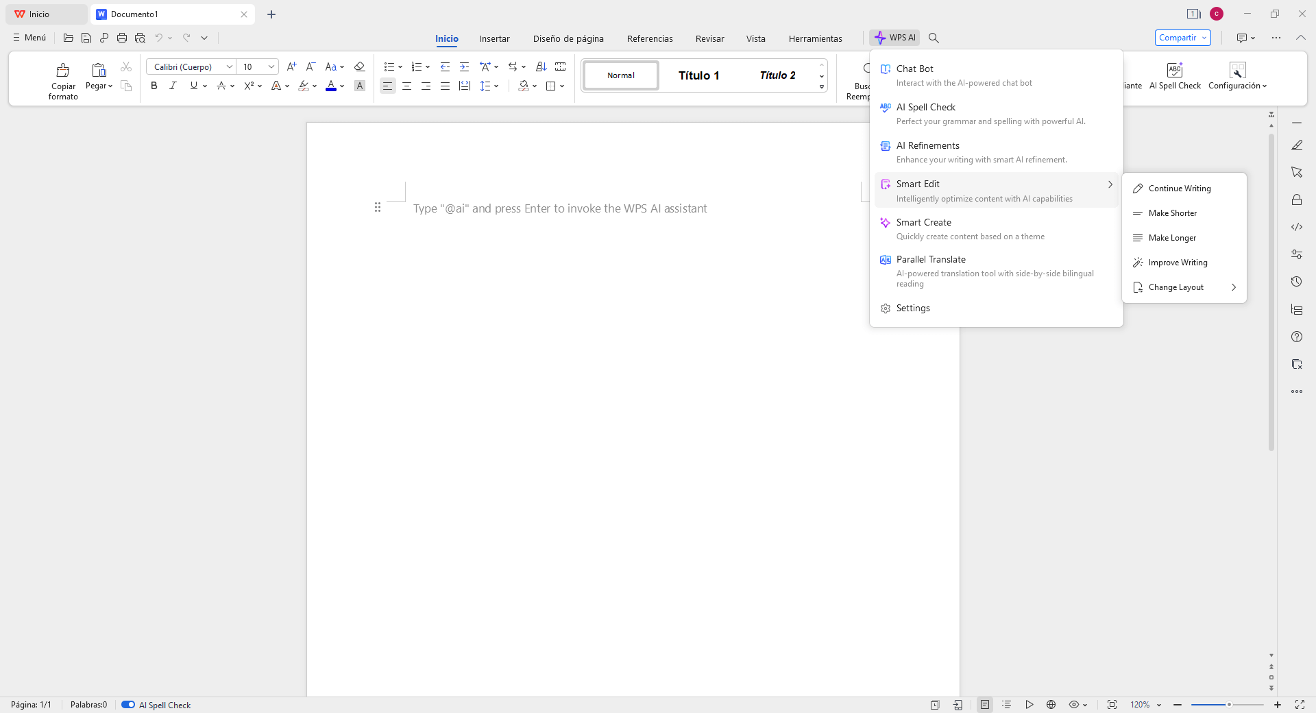Click the Copiar formato paintbrush icon

pyautogui.click(x=63, y=71)
